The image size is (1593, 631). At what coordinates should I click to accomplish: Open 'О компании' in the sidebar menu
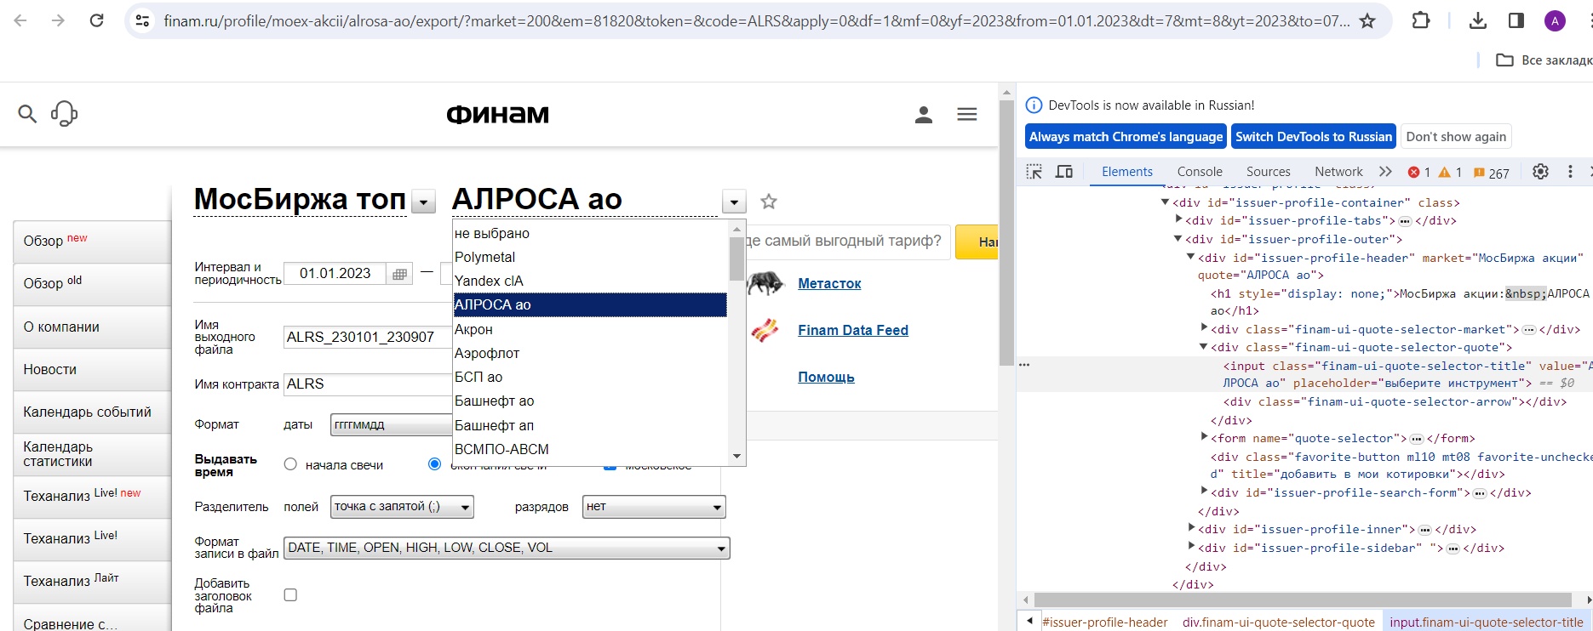pyautogui.click(x=92, y=327)
